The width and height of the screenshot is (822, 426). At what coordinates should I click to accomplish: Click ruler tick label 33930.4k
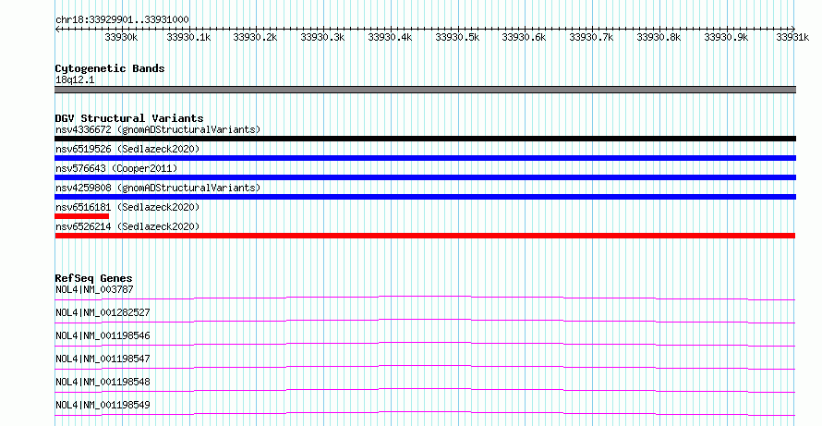coord(390,37)
